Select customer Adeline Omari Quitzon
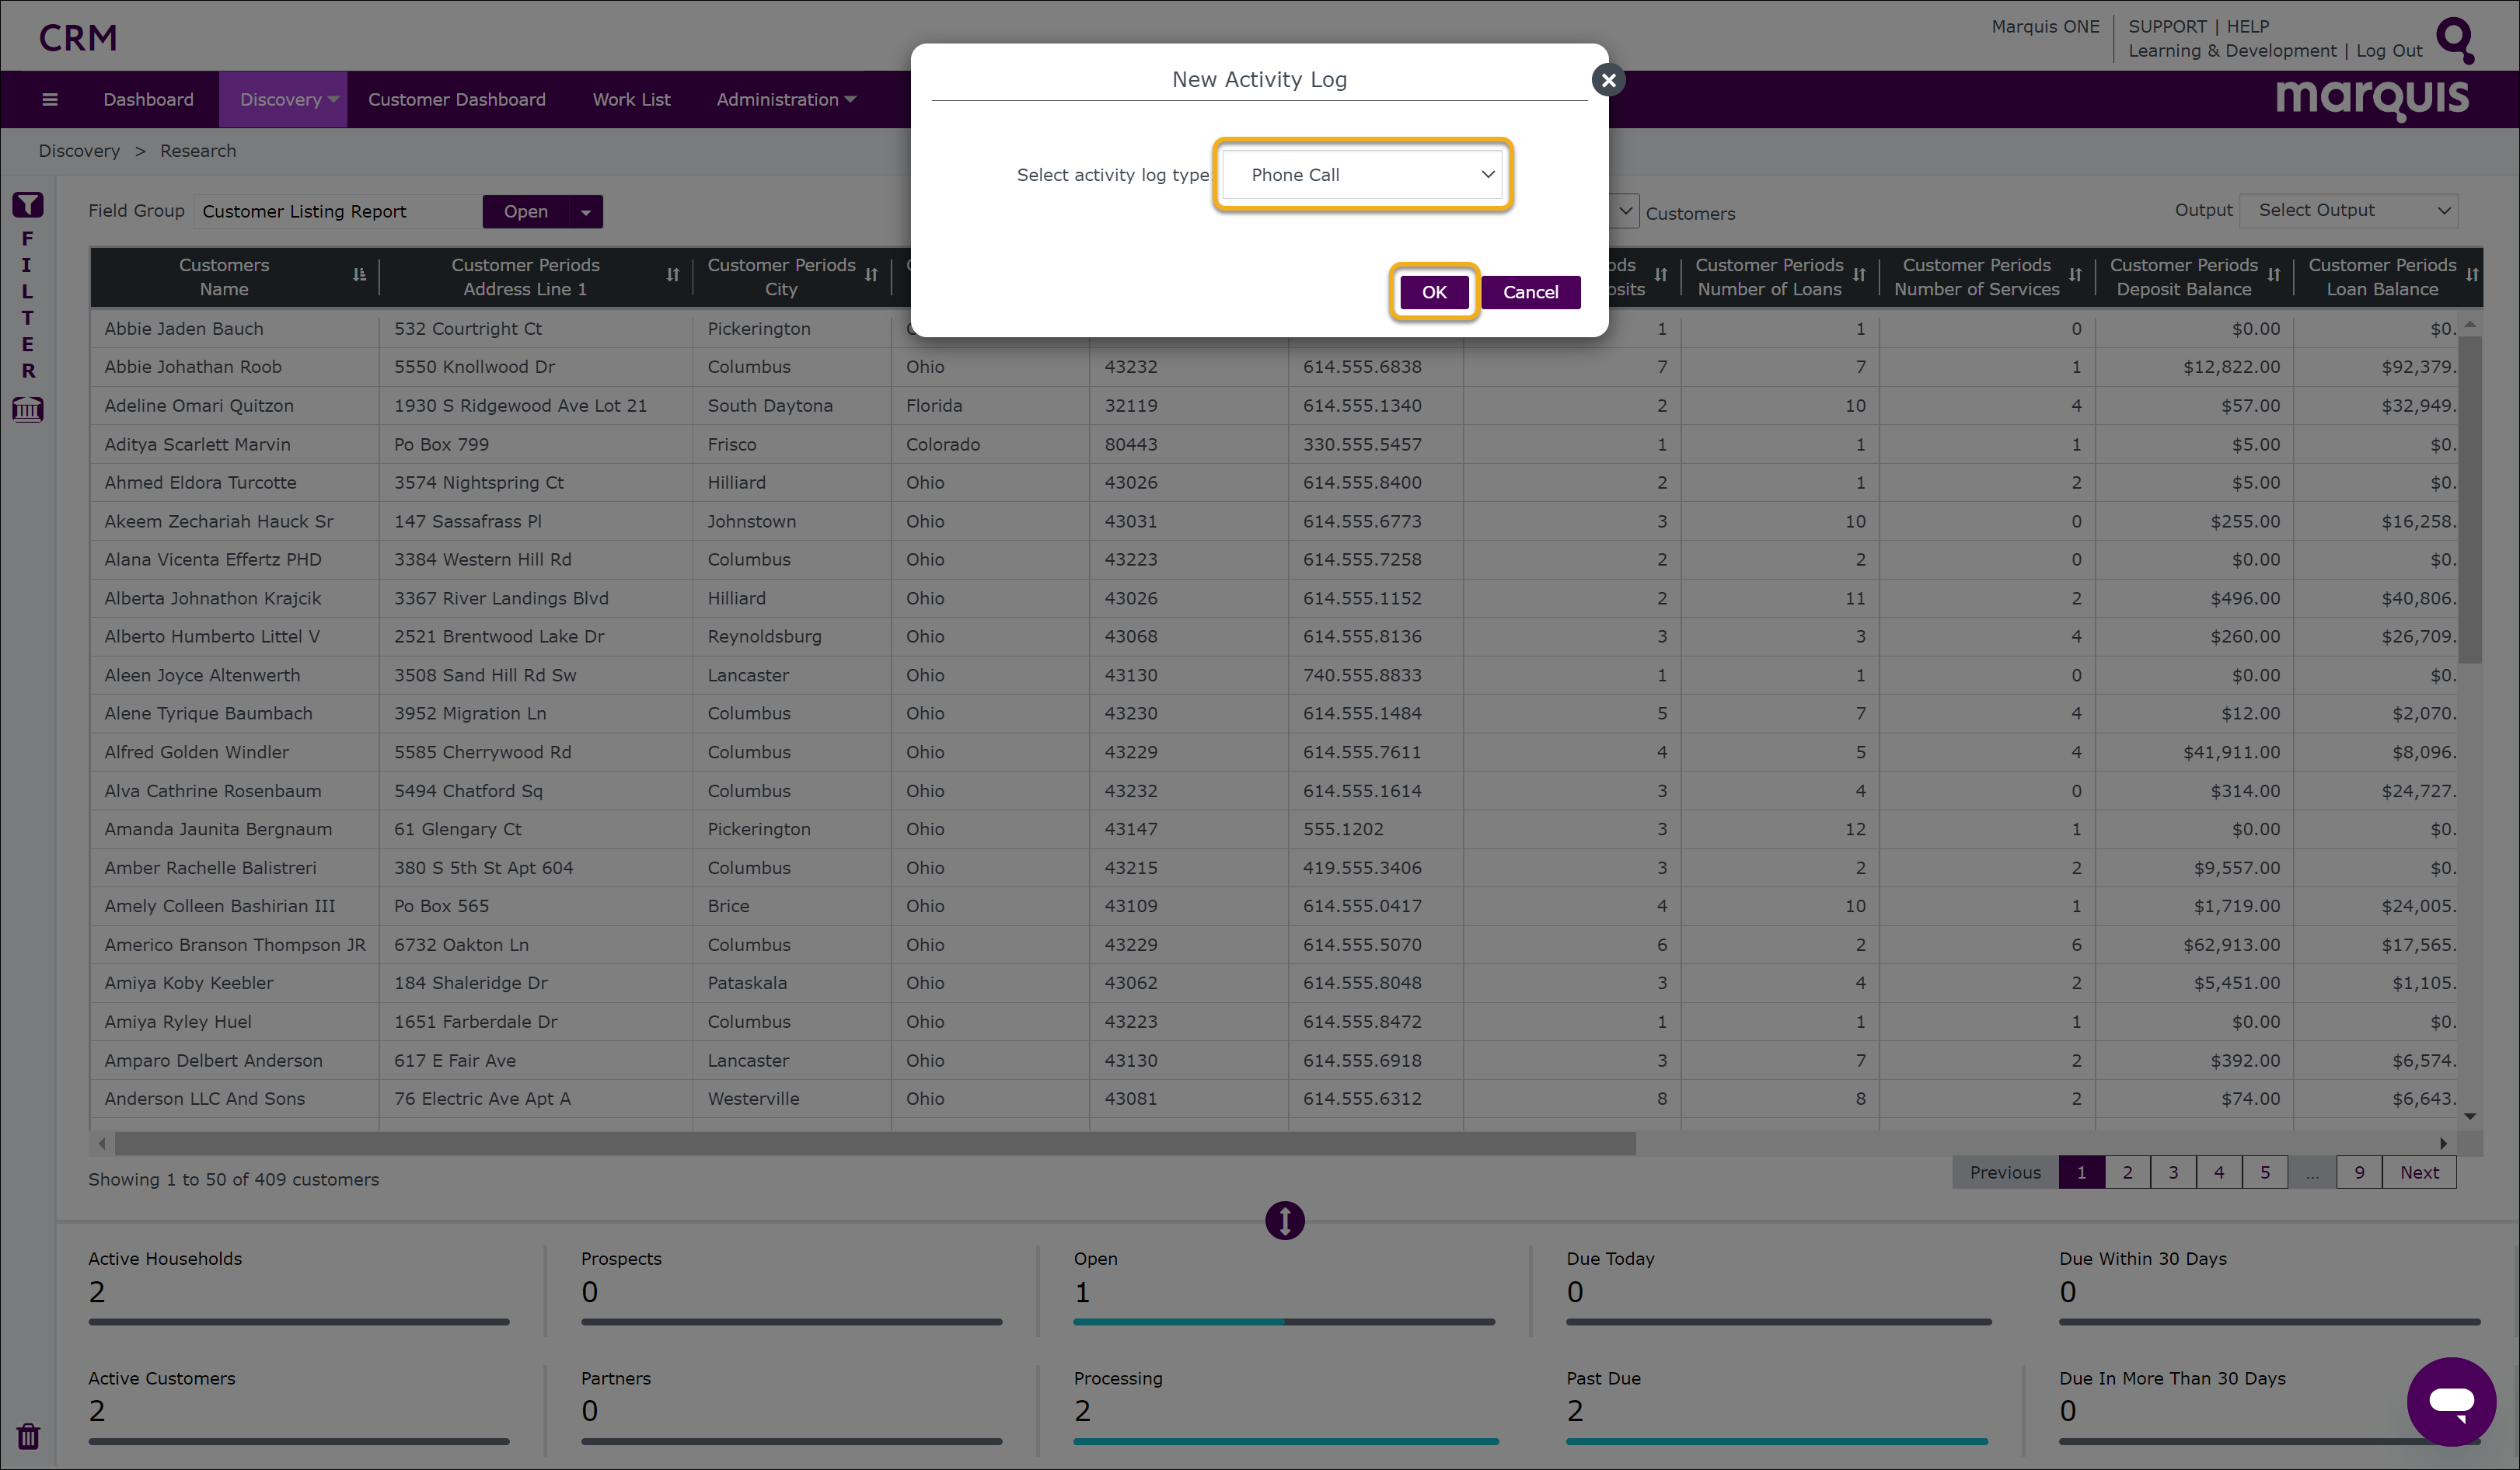 point(199,406)
